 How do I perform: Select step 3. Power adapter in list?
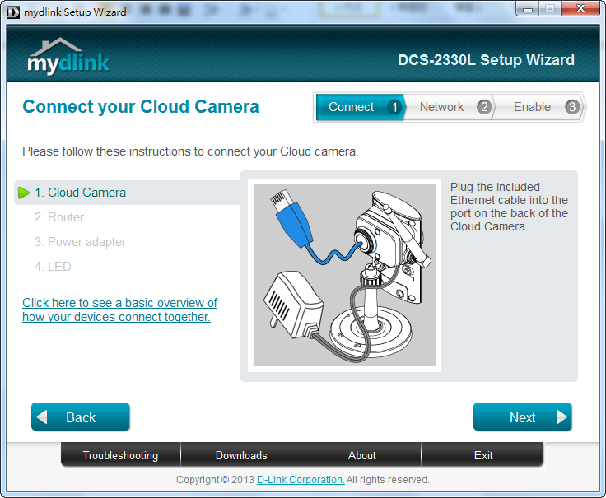tap(80, 242)
